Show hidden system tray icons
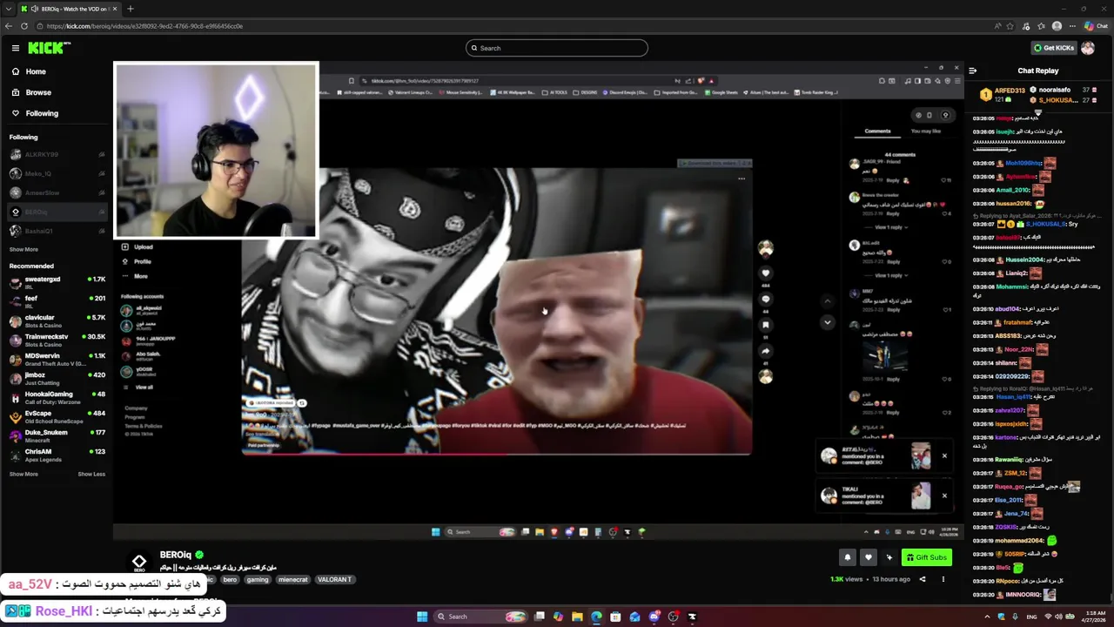The image size is (1114, 627). (x=985, y=617)
